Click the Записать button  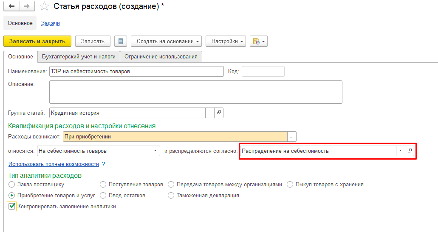click(x=93, y=41)
